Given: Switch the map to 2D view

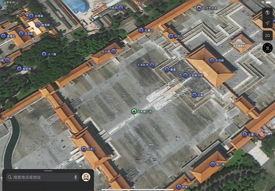Looking at the screenshot, I should pyautogui.click(x=267, y=35).
